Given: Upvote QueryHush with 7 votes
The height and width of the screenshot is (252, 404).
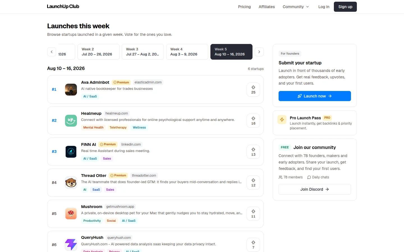Looking at the screenshot, I should coord(253,245).
